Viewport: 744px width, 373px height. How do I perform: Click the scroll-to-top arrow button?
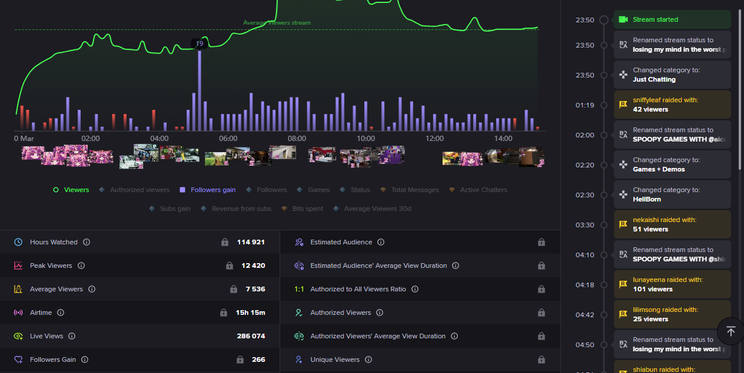pyautogui.click(x=730, y=331)
